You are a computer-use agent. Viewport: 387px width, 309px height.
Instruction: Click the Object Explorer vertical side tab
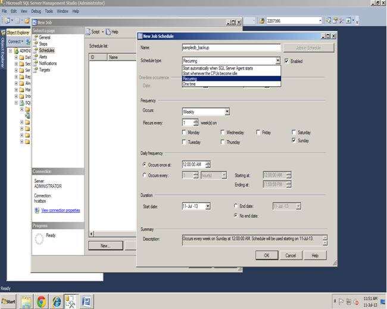click(x=3, y=49)
